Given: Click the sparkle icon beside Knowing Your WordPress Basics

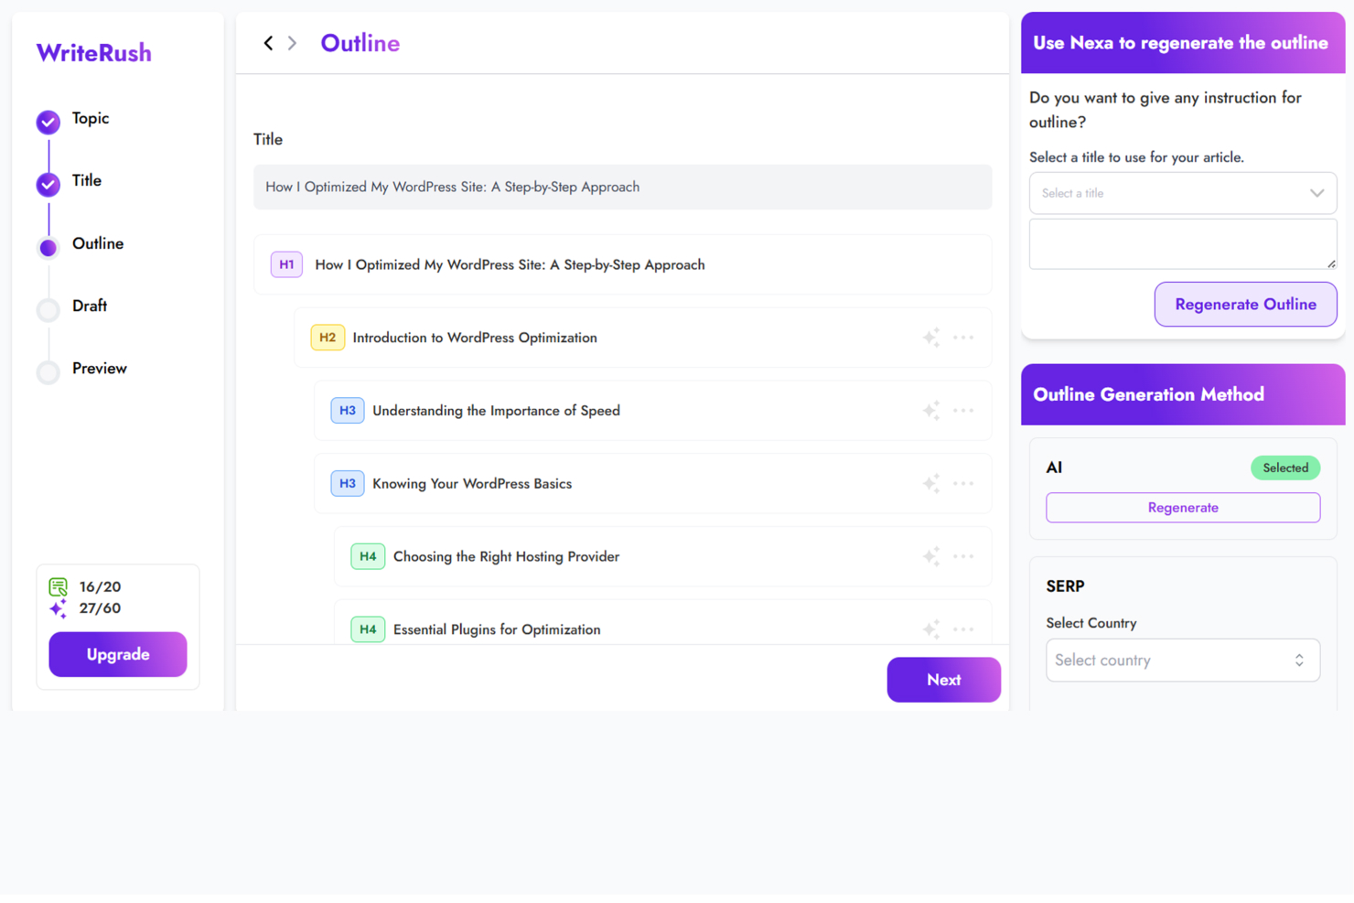Looking at the screenshot, I should tap(930, 483).
